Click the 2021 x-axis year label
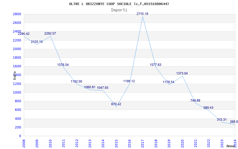Screen dimensions: 238x149 click(x=195, y=143)
